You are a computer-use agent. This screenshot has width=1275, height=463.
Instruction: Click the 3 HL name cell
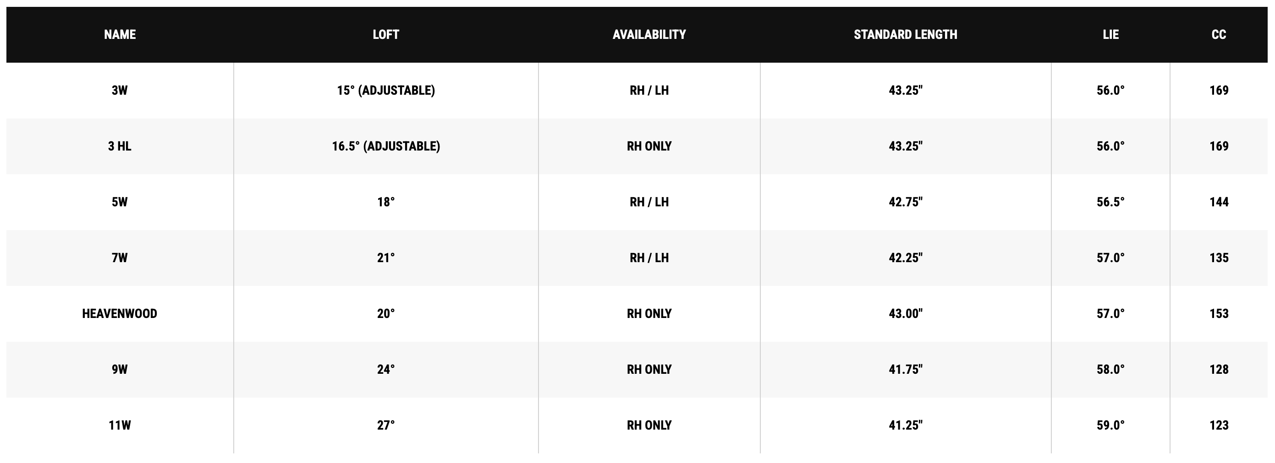point(120,146)
